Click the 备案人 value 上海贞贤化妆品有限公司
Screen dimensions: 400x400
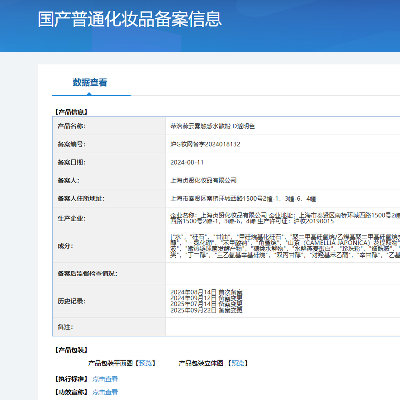[x=203, y=180]
